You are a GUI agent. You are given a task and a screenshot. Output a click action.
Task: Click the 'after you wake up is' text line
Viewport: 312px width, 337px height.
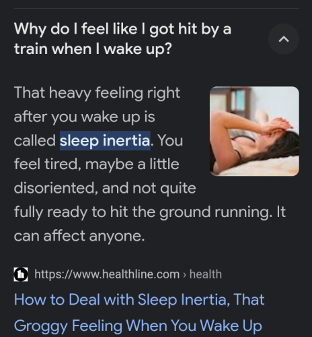coord(84,117)
